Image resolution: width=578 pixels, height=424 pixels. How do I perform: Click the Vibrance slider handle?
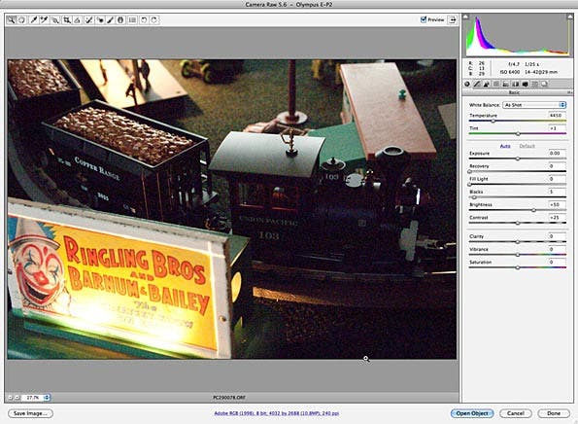pos(518,255)
